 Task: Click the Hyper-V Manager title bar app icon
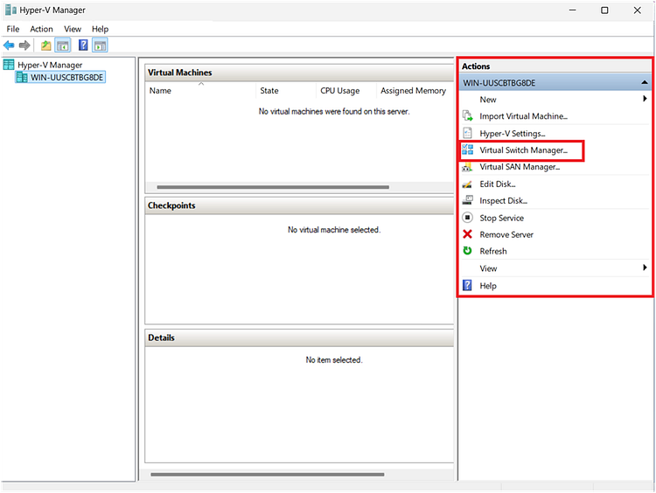pyautogui.click(x=10, y=10)
